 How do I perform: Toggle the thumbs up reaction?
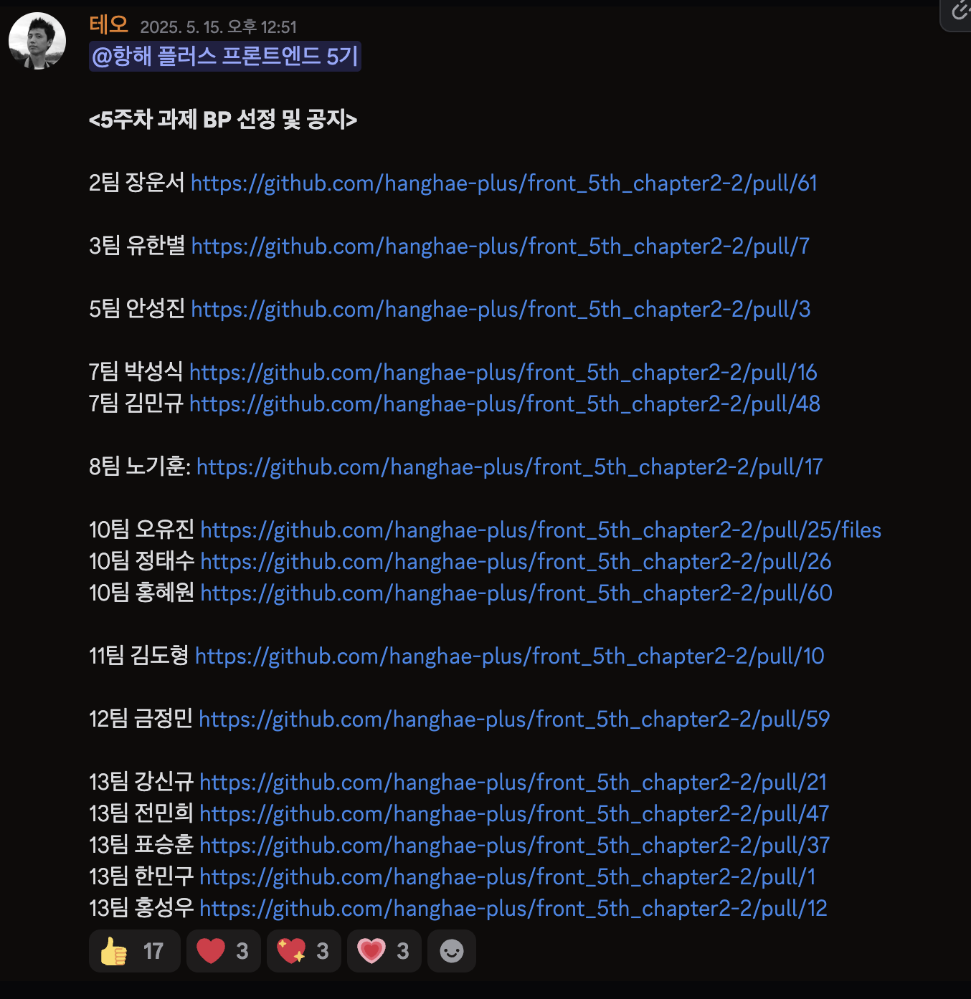point(134,951)
